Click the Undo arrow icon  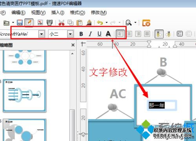pos(100,23)
